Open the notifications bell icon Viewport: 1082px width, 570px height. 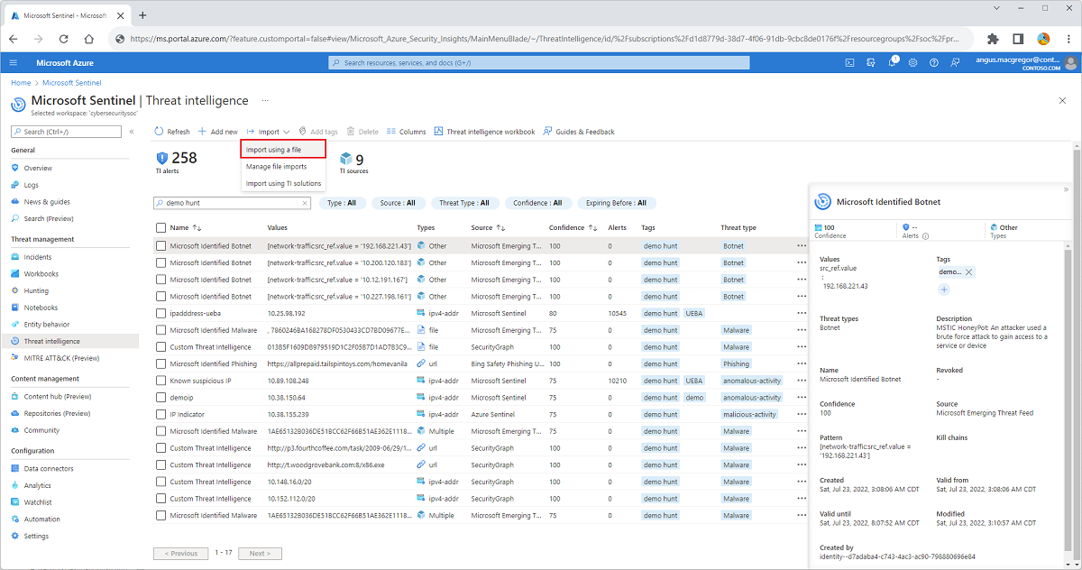coord(892,62)
